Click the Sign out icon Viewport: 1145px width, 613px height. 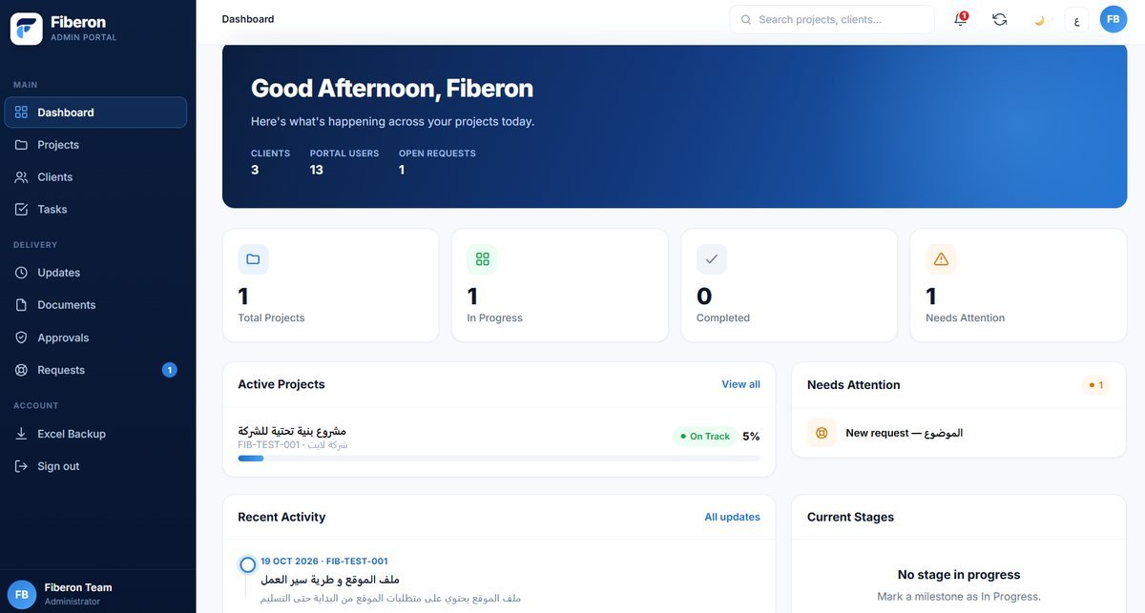(x=21, y=466)
